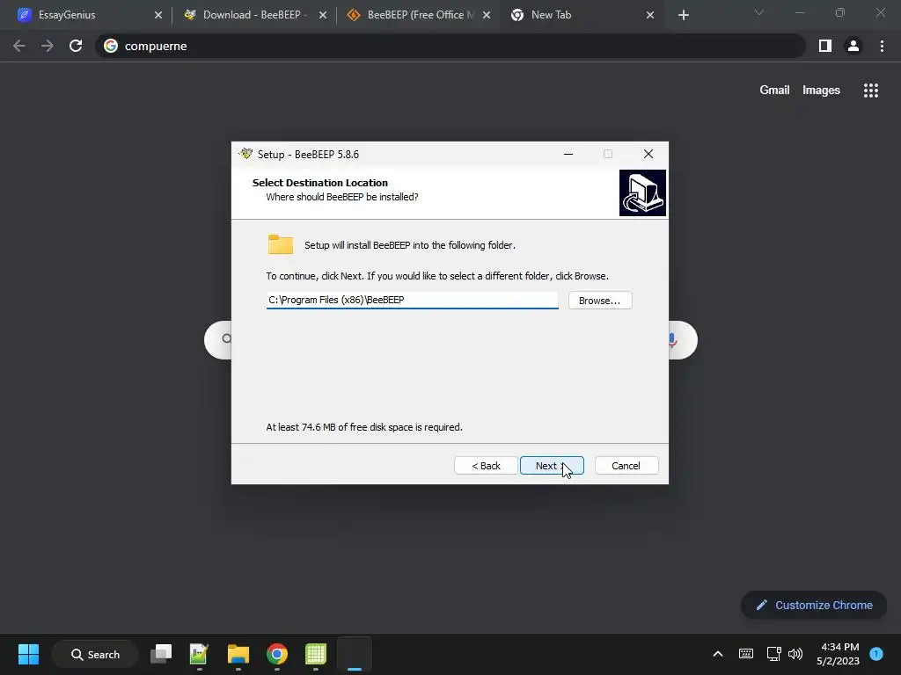Click Next in BeeBEEP setup
This screenshot has width=901, height=675.
pos(552,466)
